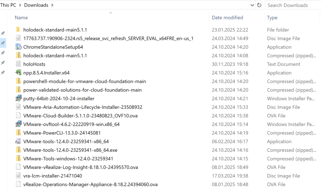Select vra-lcm-installer-21471040 file name
The image size is (321, 191).
[x=53, y=176]
